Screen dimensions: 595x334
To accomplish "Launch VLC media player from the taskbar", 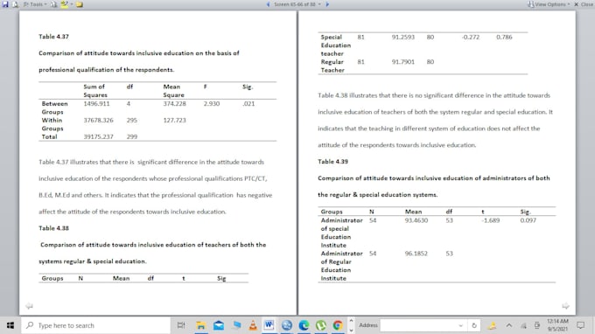I will tap(253, 325).
